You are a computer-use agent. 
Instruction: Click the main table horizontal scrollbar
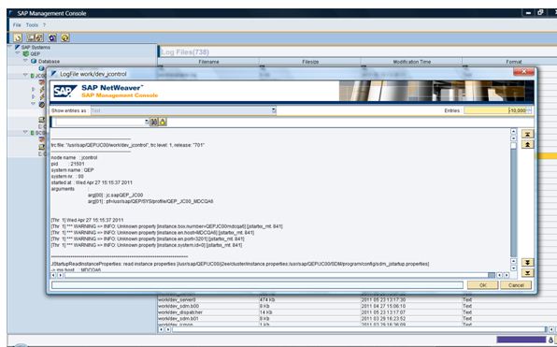(x=359, y=329)
